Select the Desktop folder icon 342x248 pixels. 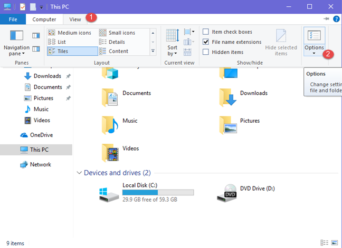[229, 73]
